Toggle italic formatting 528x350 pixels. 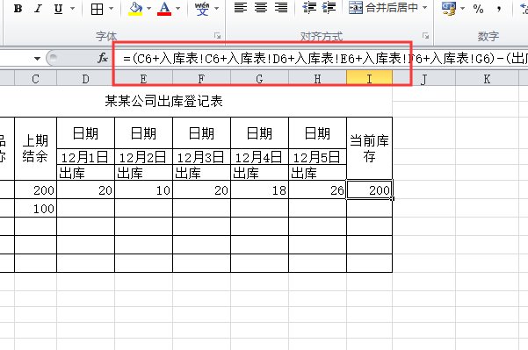tap(38, 9)
